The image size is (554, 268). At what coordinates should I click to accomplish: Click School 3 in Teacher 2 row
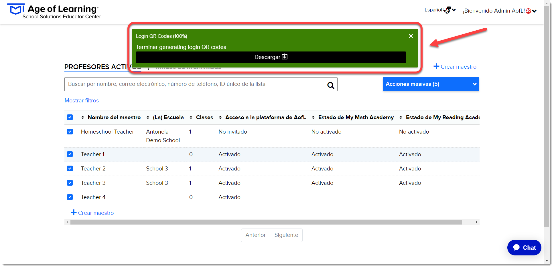pyautogui.click(x=157, y=168)
